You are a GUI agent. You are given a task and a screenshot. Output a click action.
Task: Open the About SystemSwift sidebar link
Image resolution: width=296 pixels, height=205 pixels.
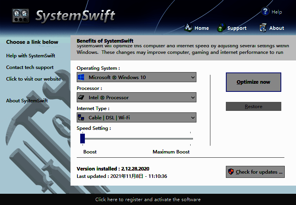(x=27, y=101)
